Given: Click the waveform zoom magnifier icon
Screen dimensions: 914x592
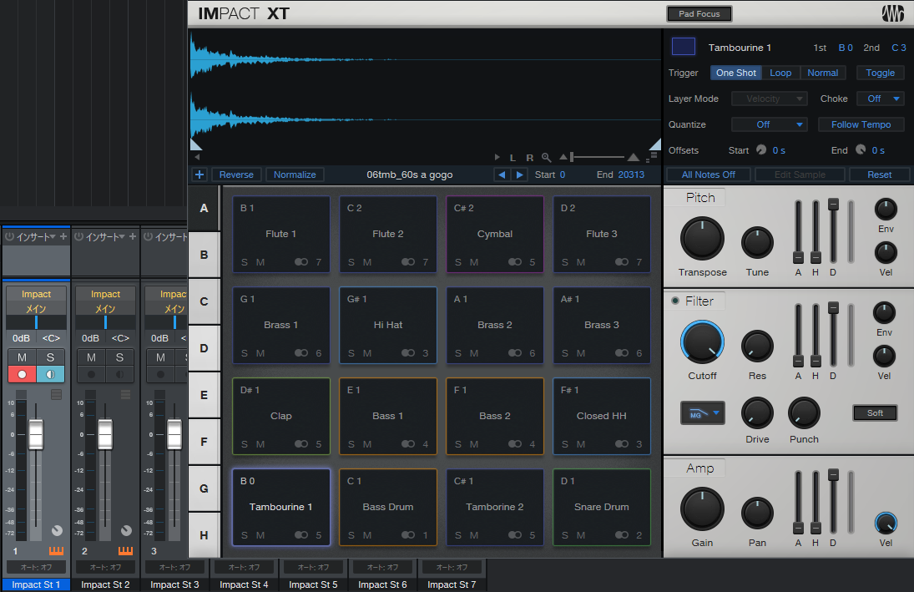Looking at the screenshot, I should click(x=546, y=158).
